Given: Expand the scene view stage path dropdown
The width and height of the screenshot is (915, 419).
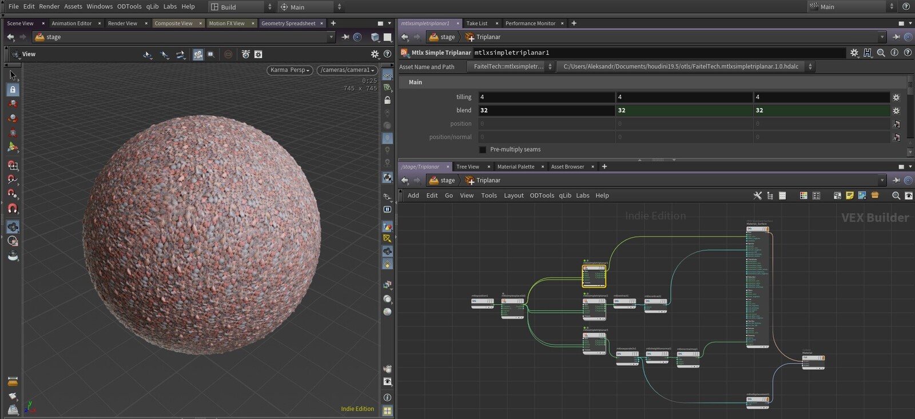Looking at the screenshot, I should click(331, 37).
